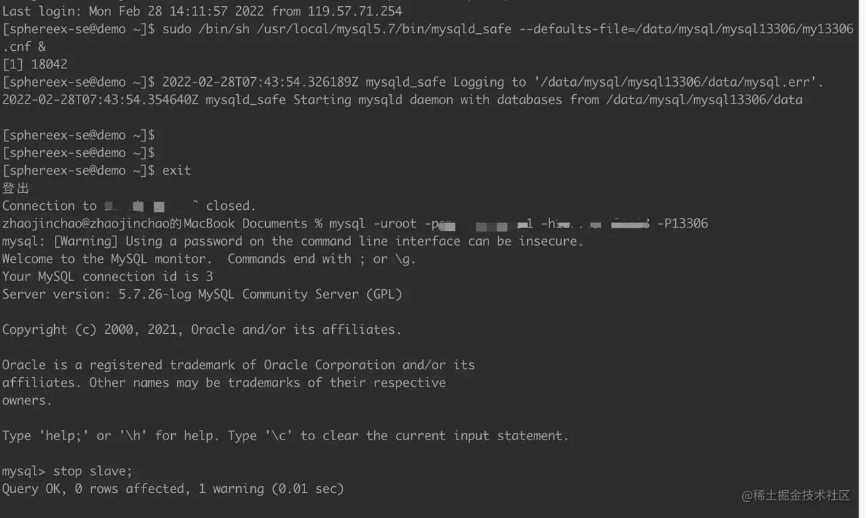Click the exit command text
Viewport: 866px width, 518px height.
[177, 170]
